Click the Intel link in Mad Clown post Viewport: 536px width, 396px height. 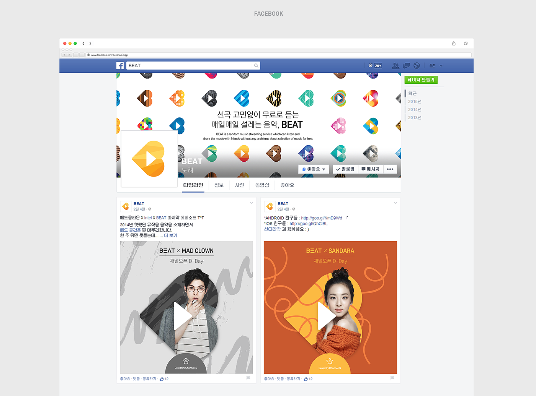[148, 218]
